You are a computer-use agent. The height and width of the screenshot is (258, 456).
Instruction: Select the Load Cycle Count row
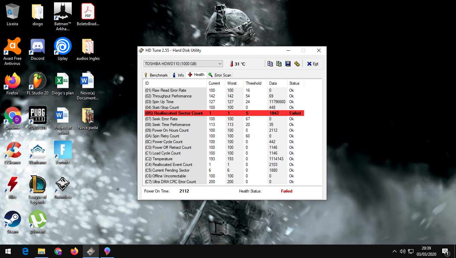[224, 153]
